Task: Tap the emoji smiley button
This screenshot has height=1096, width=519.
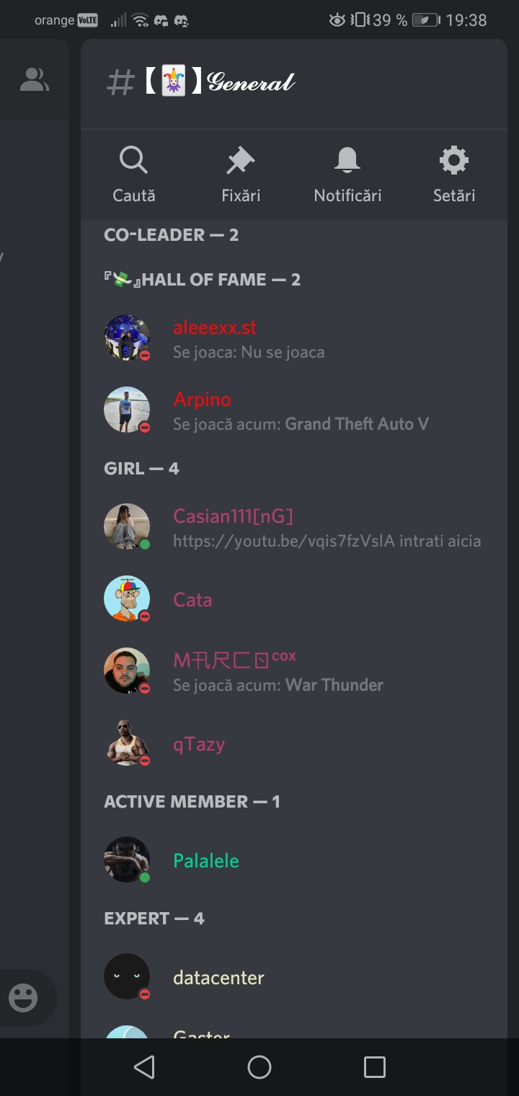Action: (23, 998)
